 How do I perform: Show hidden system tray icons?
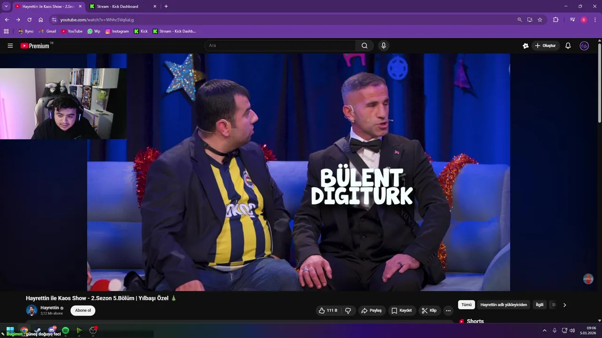(545, 330)
